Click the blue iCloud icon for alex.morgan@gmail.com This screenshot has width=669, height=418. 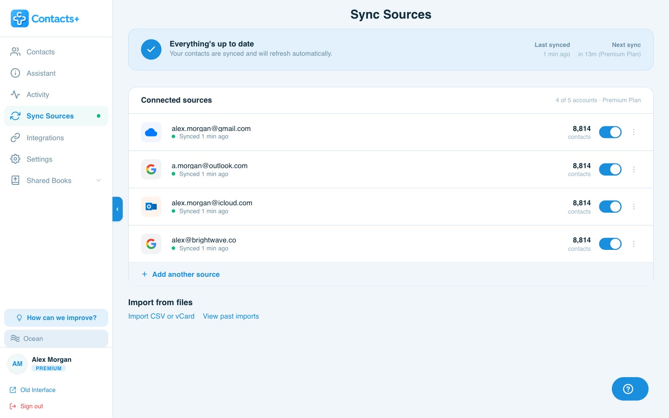(151, 132)
